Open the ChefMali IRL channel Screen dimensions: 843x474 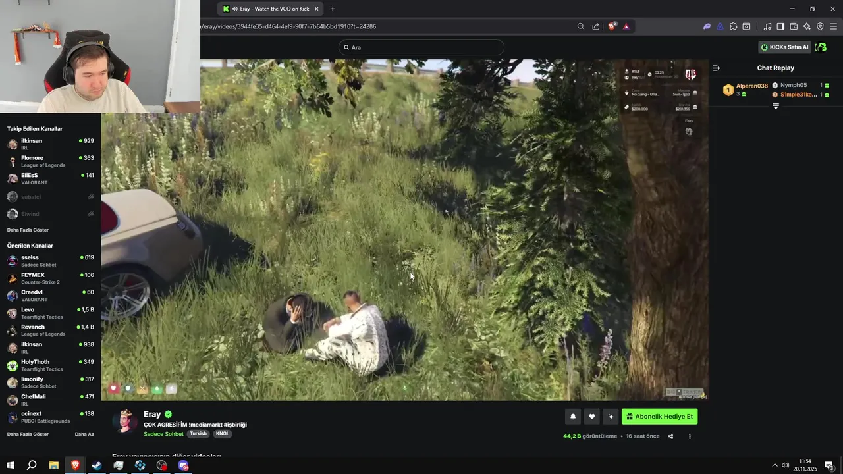(51, 400)
